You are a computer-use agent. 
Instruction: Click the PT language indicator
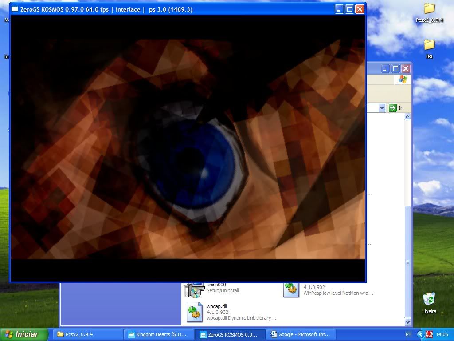click(x=408, y=334)
